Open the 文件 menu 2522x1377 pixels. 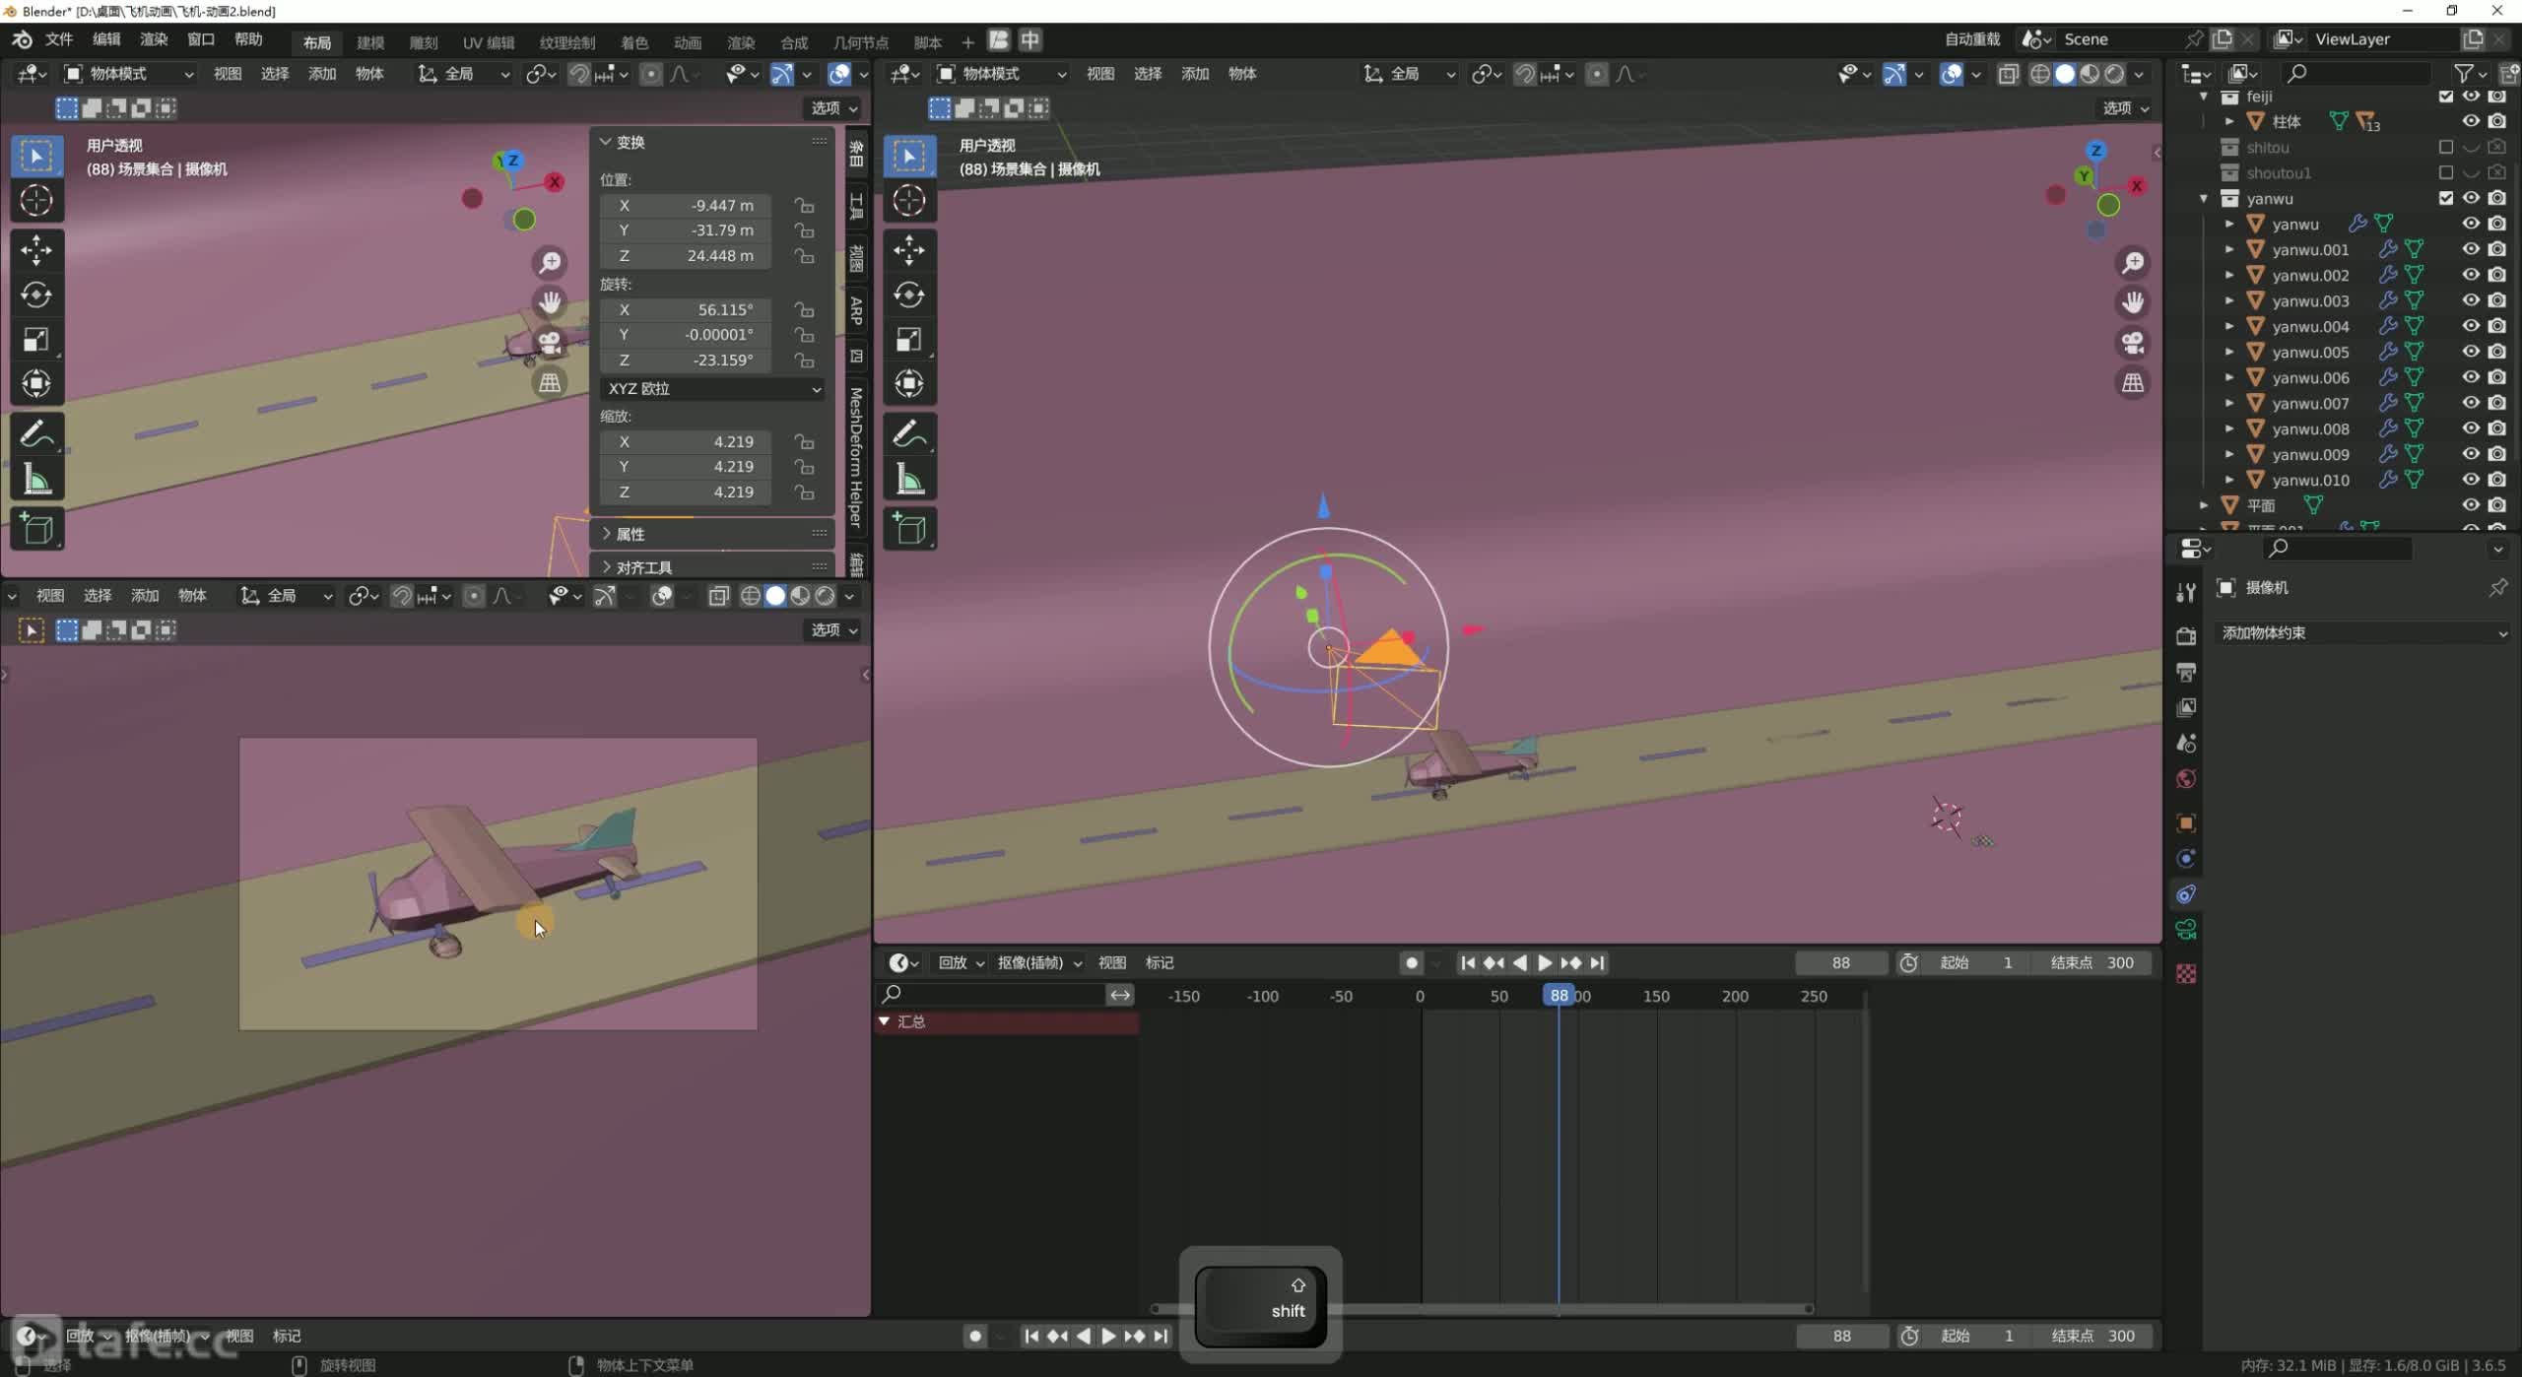pos(59,39)
